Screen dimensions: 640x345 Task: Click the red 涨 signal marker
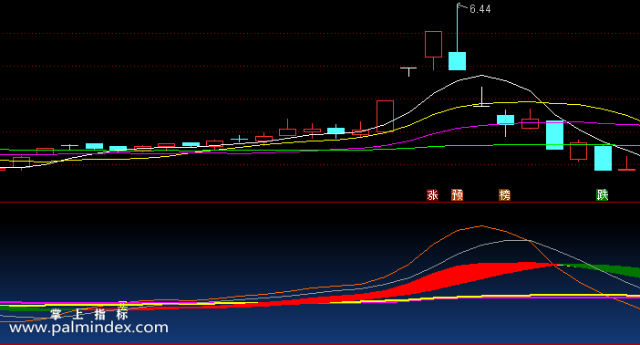coord(432,195)
